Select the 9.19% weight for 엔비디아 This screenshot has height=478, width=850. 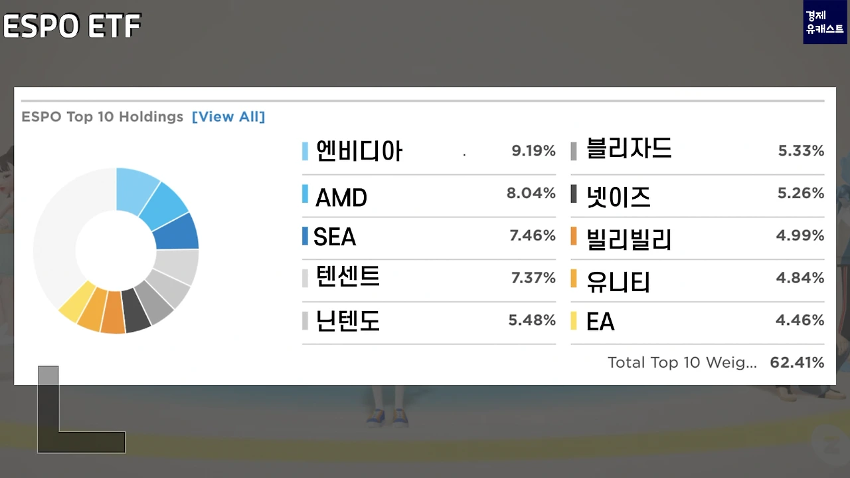[533, 151]
